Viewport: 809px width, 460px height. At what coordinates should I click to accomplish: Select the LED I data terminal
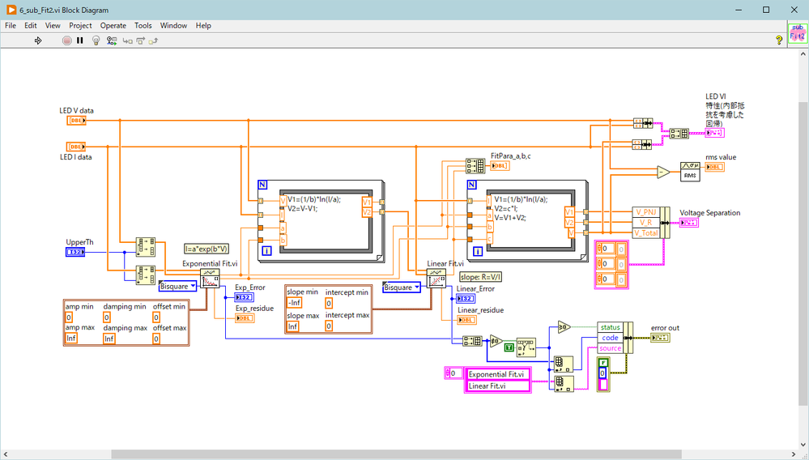tap(76, 147)
